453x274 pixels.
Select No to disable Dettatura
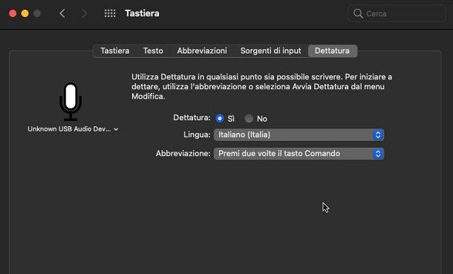click(x=249, y=118)
